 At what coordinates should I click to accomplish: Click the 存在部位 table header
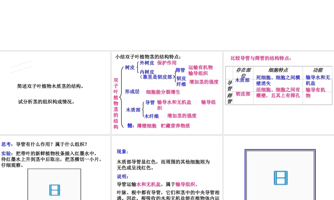coord(243,72)
